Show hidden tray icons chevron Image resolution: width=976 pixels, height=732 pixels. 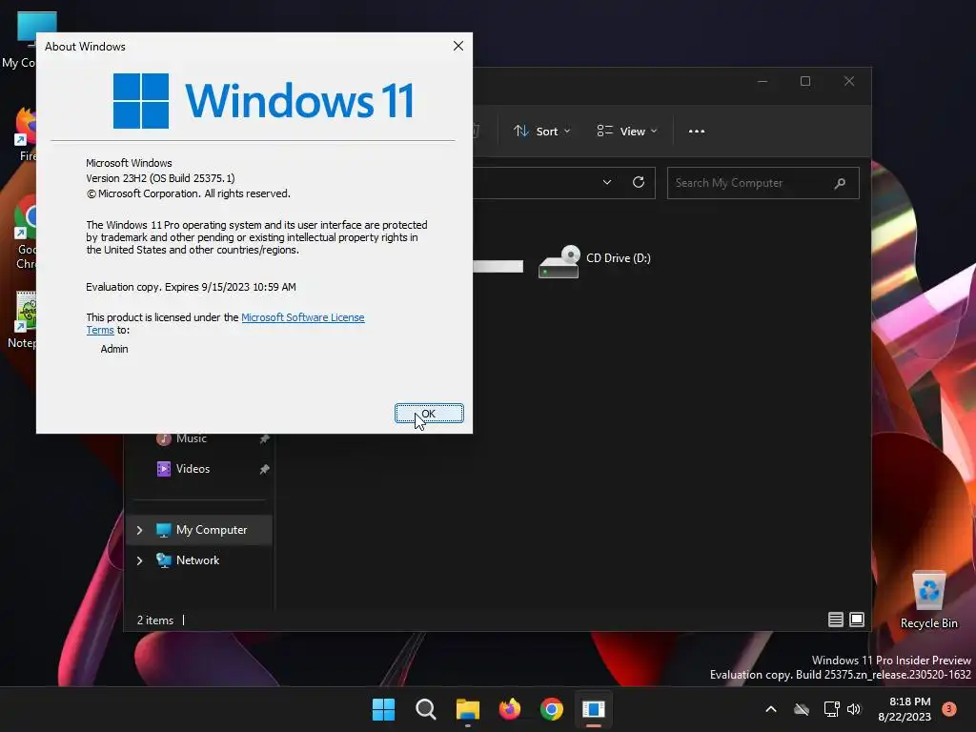[x=770, y=709]
